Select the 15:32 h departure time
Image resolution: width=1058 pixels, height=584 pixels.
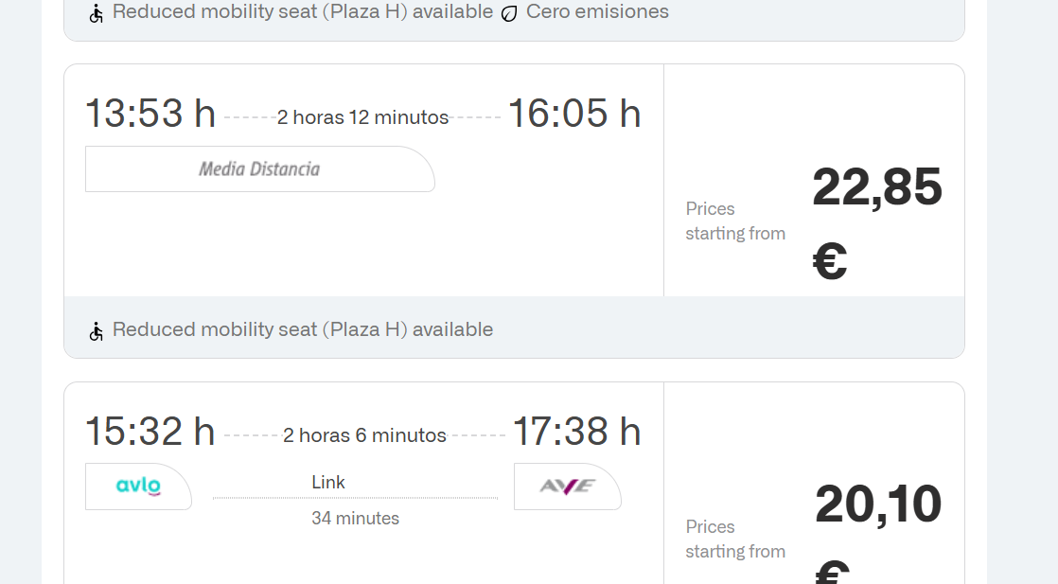coord(150,432)
